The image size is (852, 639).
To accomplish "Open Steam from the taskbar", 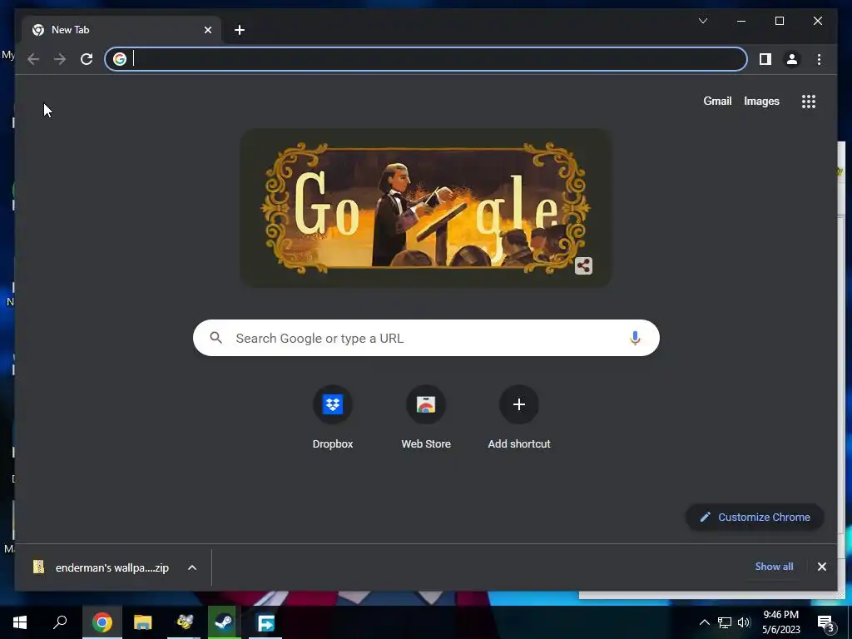I will [224, 622].
